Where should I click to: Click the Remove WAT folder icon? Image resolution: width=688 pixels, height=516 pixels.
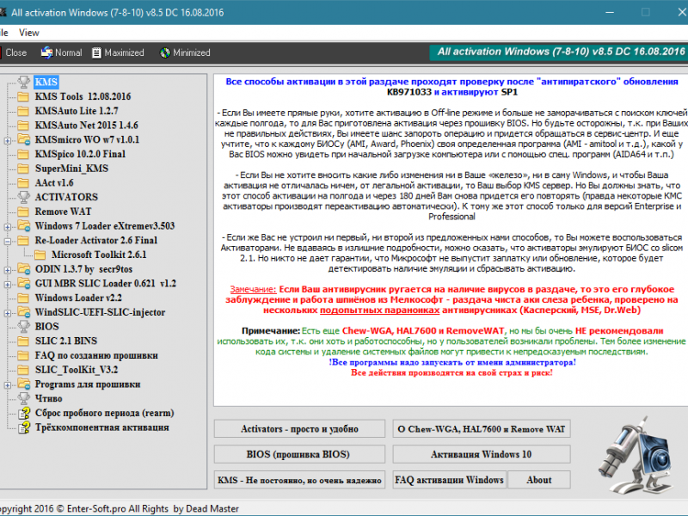[24, 212]
